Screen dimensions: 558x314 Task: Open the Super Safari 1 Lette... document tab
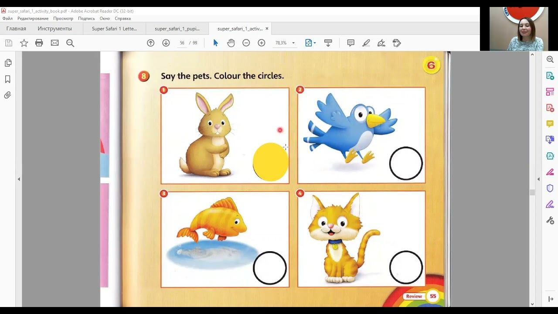click(114, 29)
